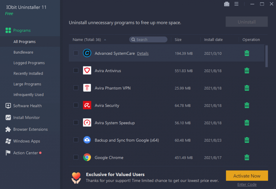Collapse the Programs sidebar section
276x189 pixels.
coord(22,30)
